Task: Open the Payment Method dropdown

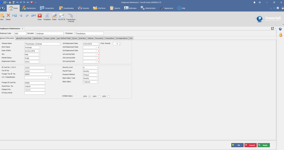Action: 97,75
